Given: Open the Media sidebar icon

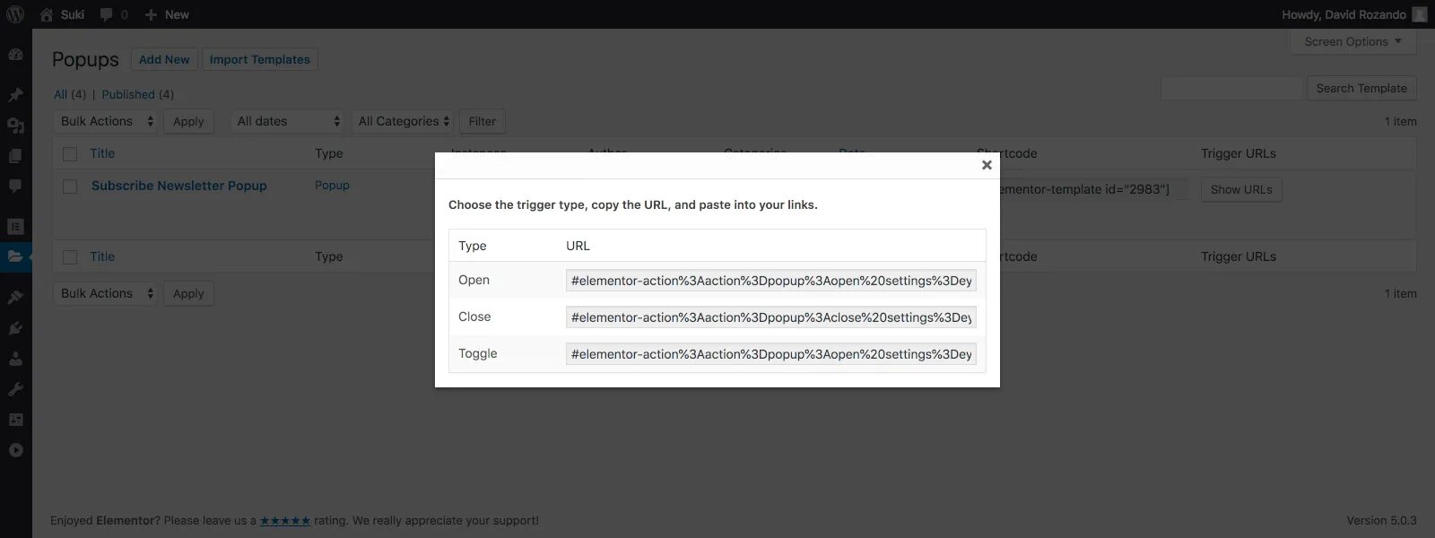Looking at the screenshot, I should 15,126.
